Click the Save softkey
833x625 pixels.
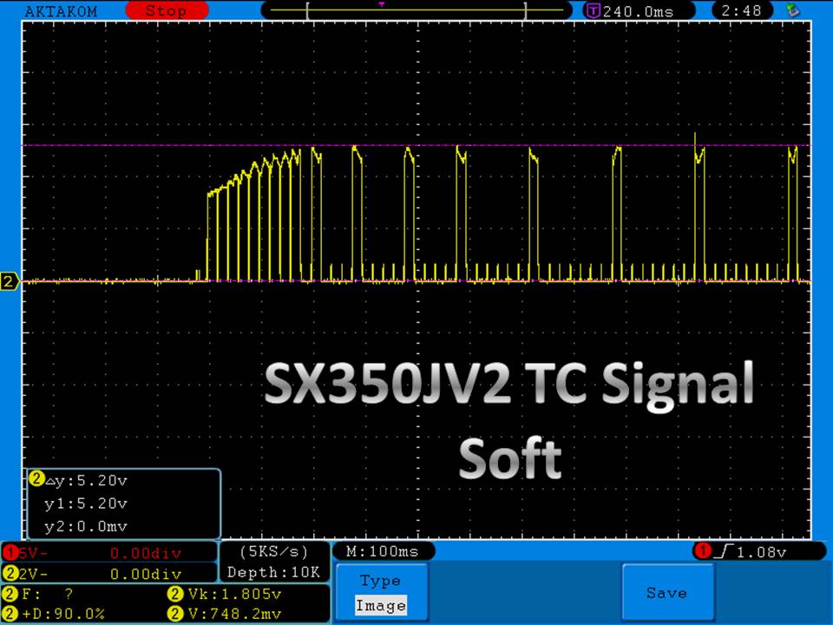pos(666,593)
